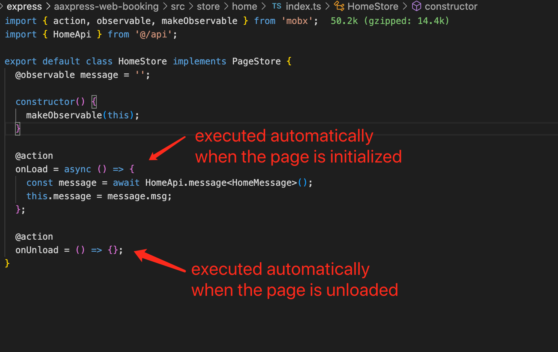Screen dimensions: 558x352
Task: Click the constructor cube symbol icon
Action: (x=417, y=6)
